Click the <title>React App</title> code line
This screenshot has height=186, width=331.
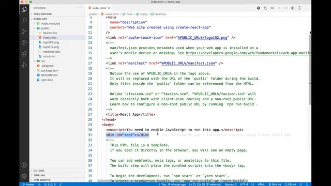130,114
